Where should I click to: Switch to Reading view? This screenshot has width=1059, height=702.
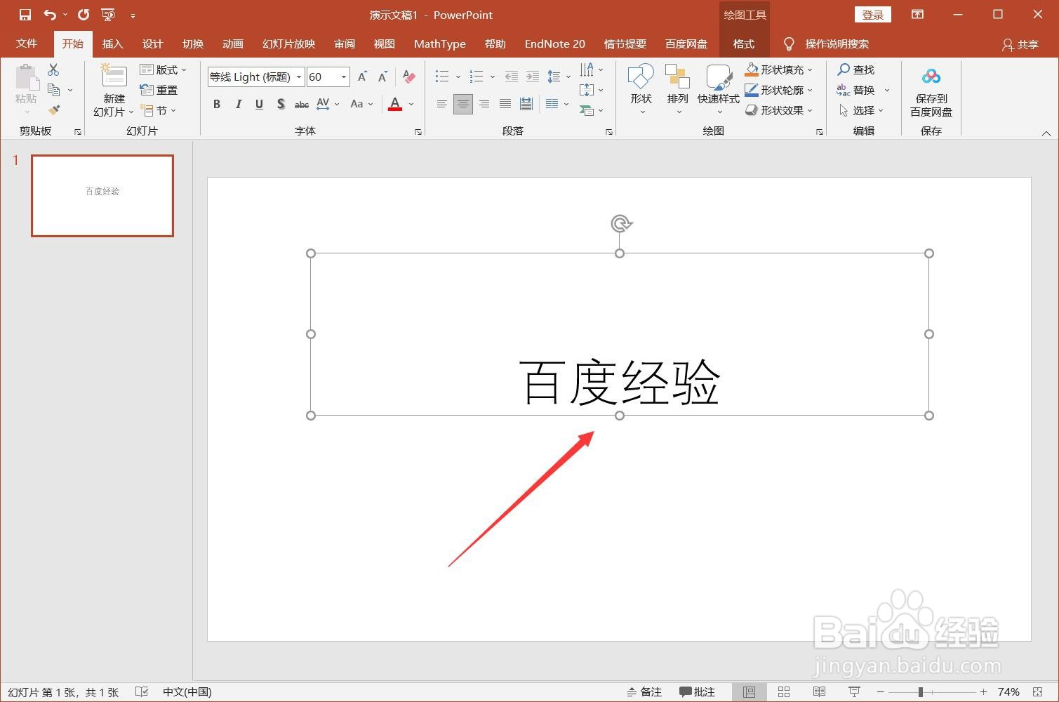coord(819,692)
